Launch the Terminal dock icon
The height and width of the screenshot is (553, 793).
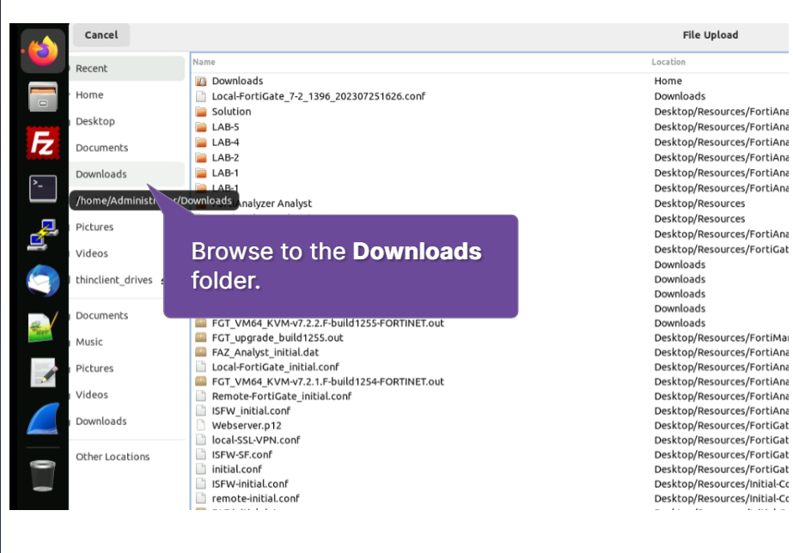point(43,189)
